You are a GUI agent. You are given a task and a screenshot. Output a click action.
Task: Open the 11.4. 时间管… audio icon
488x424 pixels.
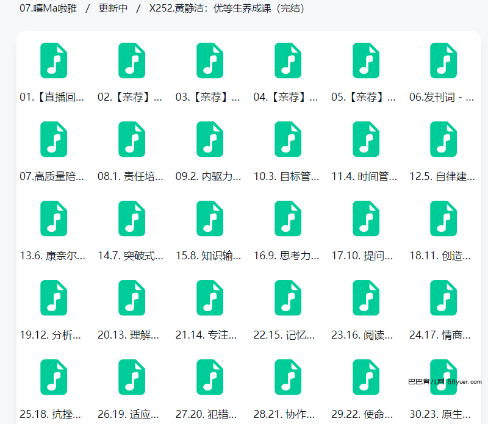point(366,139)
